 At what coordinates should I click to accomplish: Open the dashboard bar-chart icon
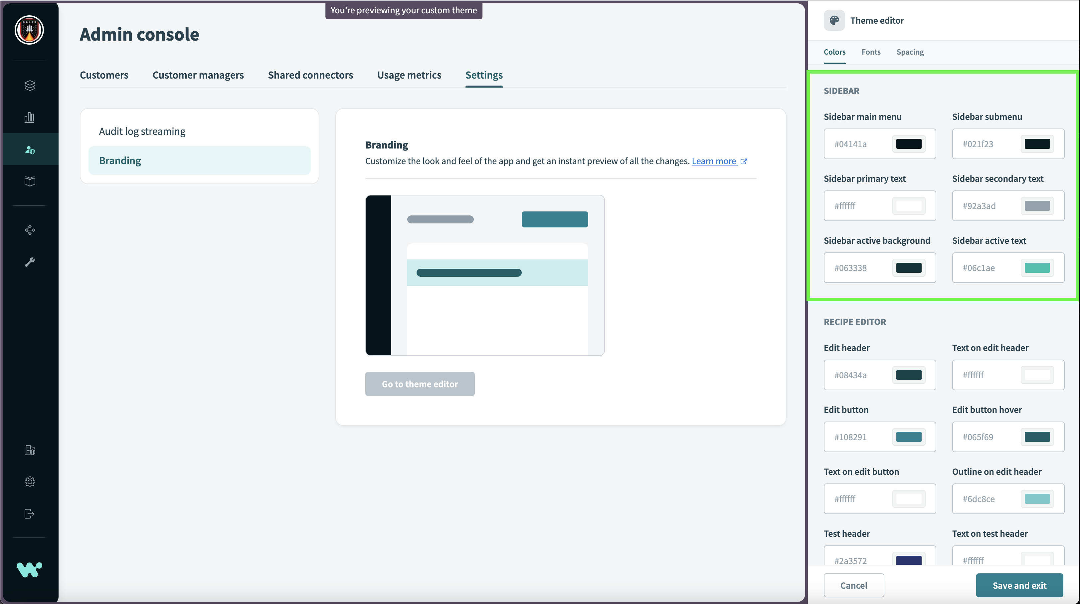coord(29,118)
